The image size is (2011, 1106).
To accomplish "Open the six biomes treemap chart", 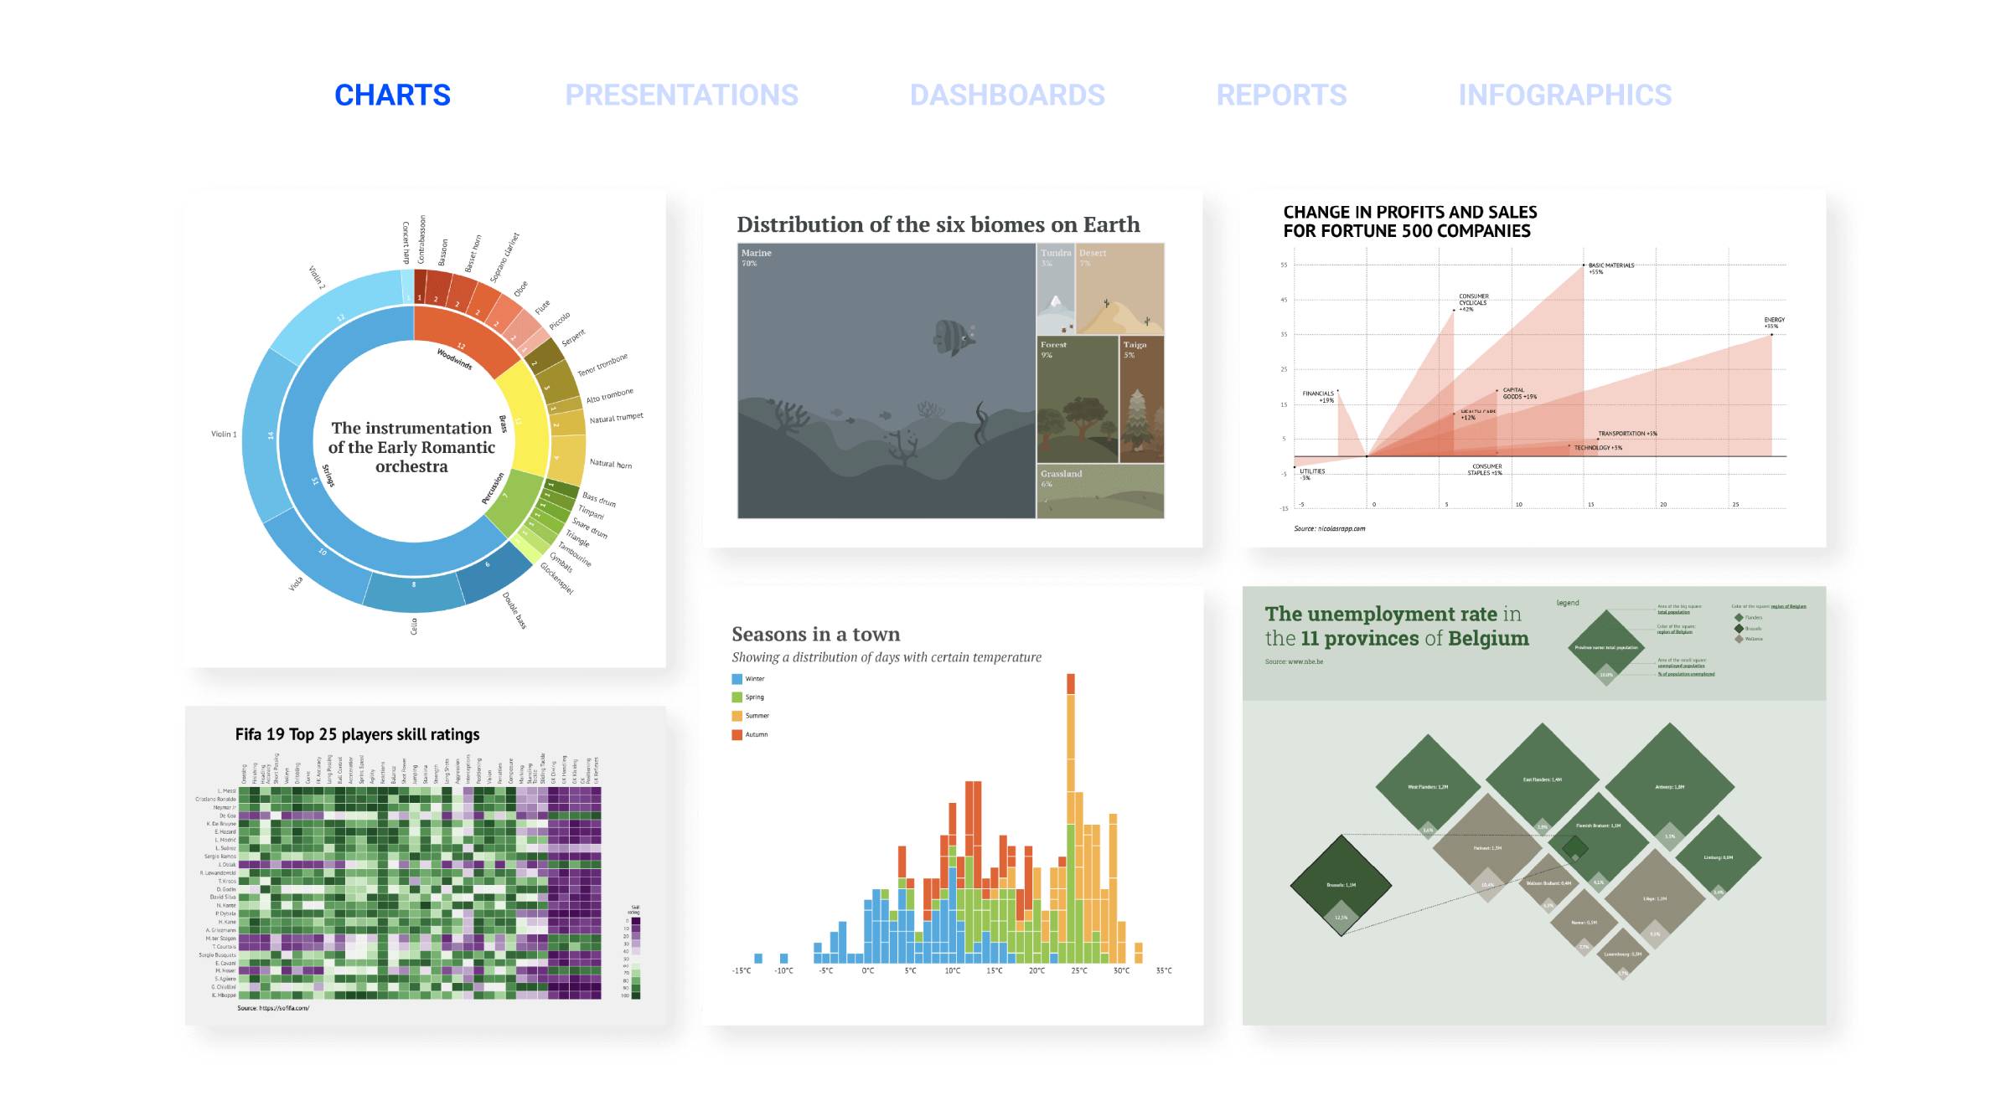I will click(953, 370).
